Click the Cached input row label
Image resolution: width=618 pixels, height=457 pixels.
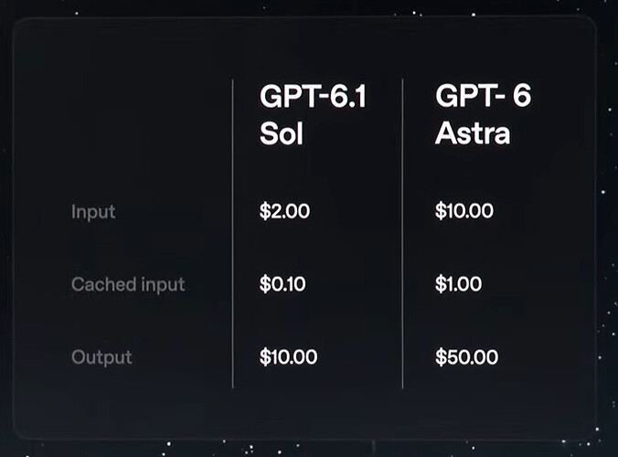tap(128, 284)
